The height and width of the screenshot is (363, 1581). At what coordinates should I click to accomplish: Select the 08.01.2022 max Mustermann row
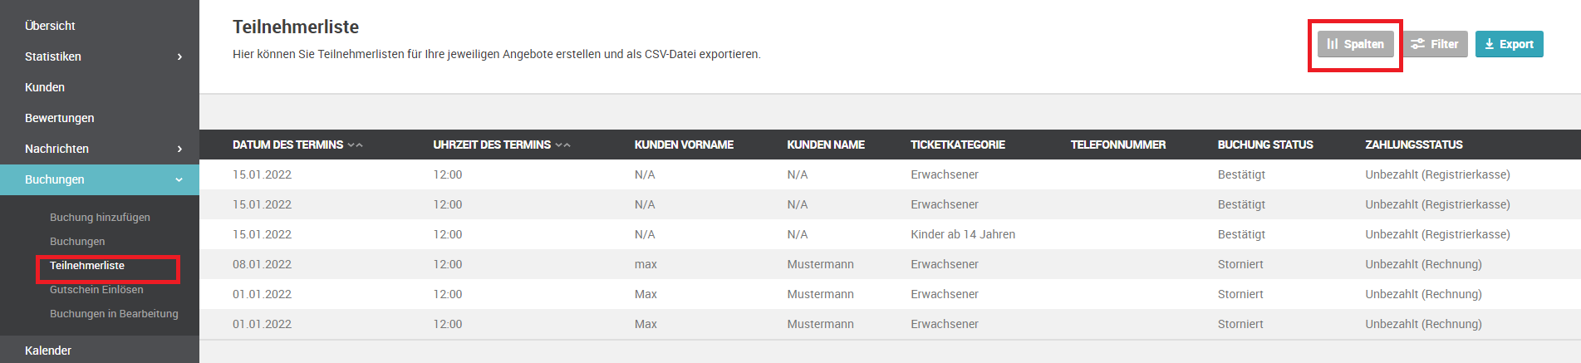click(x=890, y=264)
